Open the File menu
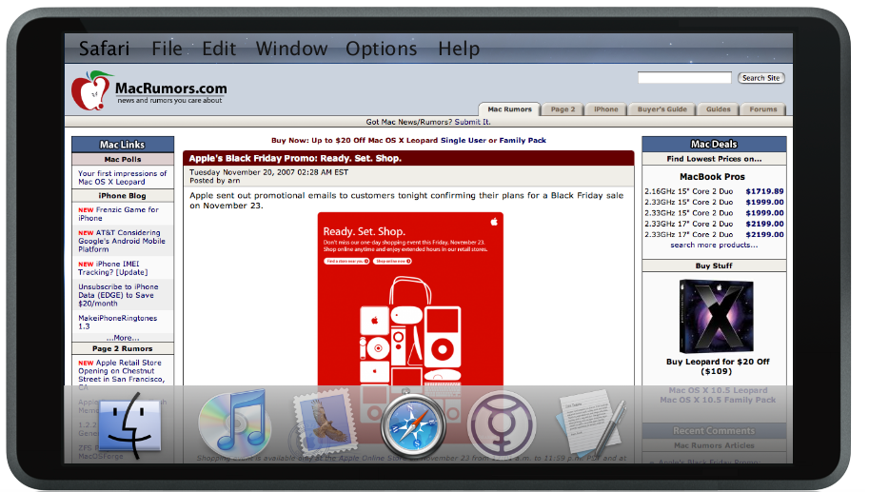Viewport: 869px width, 492px height. 167,49
